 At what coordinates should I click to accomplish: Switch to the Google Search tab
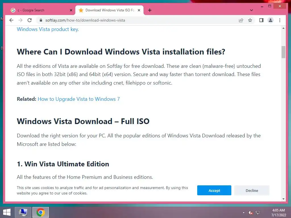(41, 10)
